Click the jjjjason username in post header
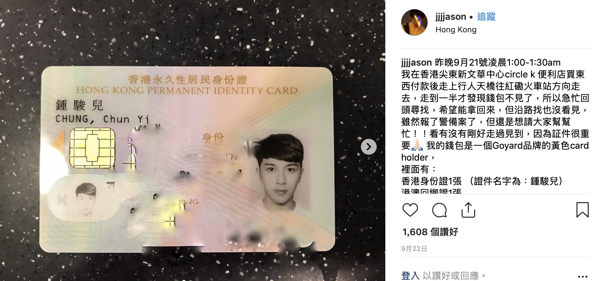 pos(450,16)
